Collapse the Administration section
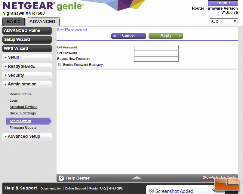243x194 pixels. pyautogui.click(x=27, y=84)
